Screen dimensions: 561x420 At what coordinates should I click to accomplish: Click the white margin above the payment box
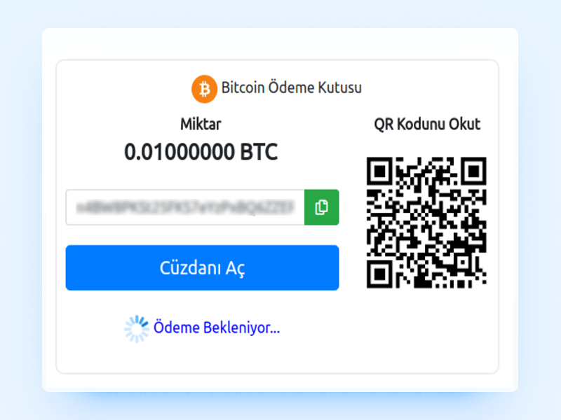click(x=280, y=43)
